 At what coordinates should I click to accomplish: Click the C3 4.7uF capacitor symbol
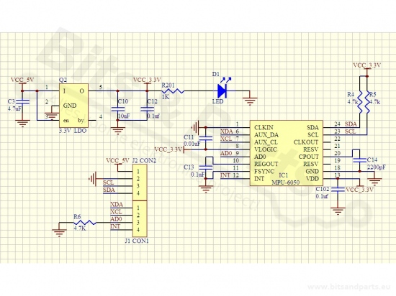point(22,101)
